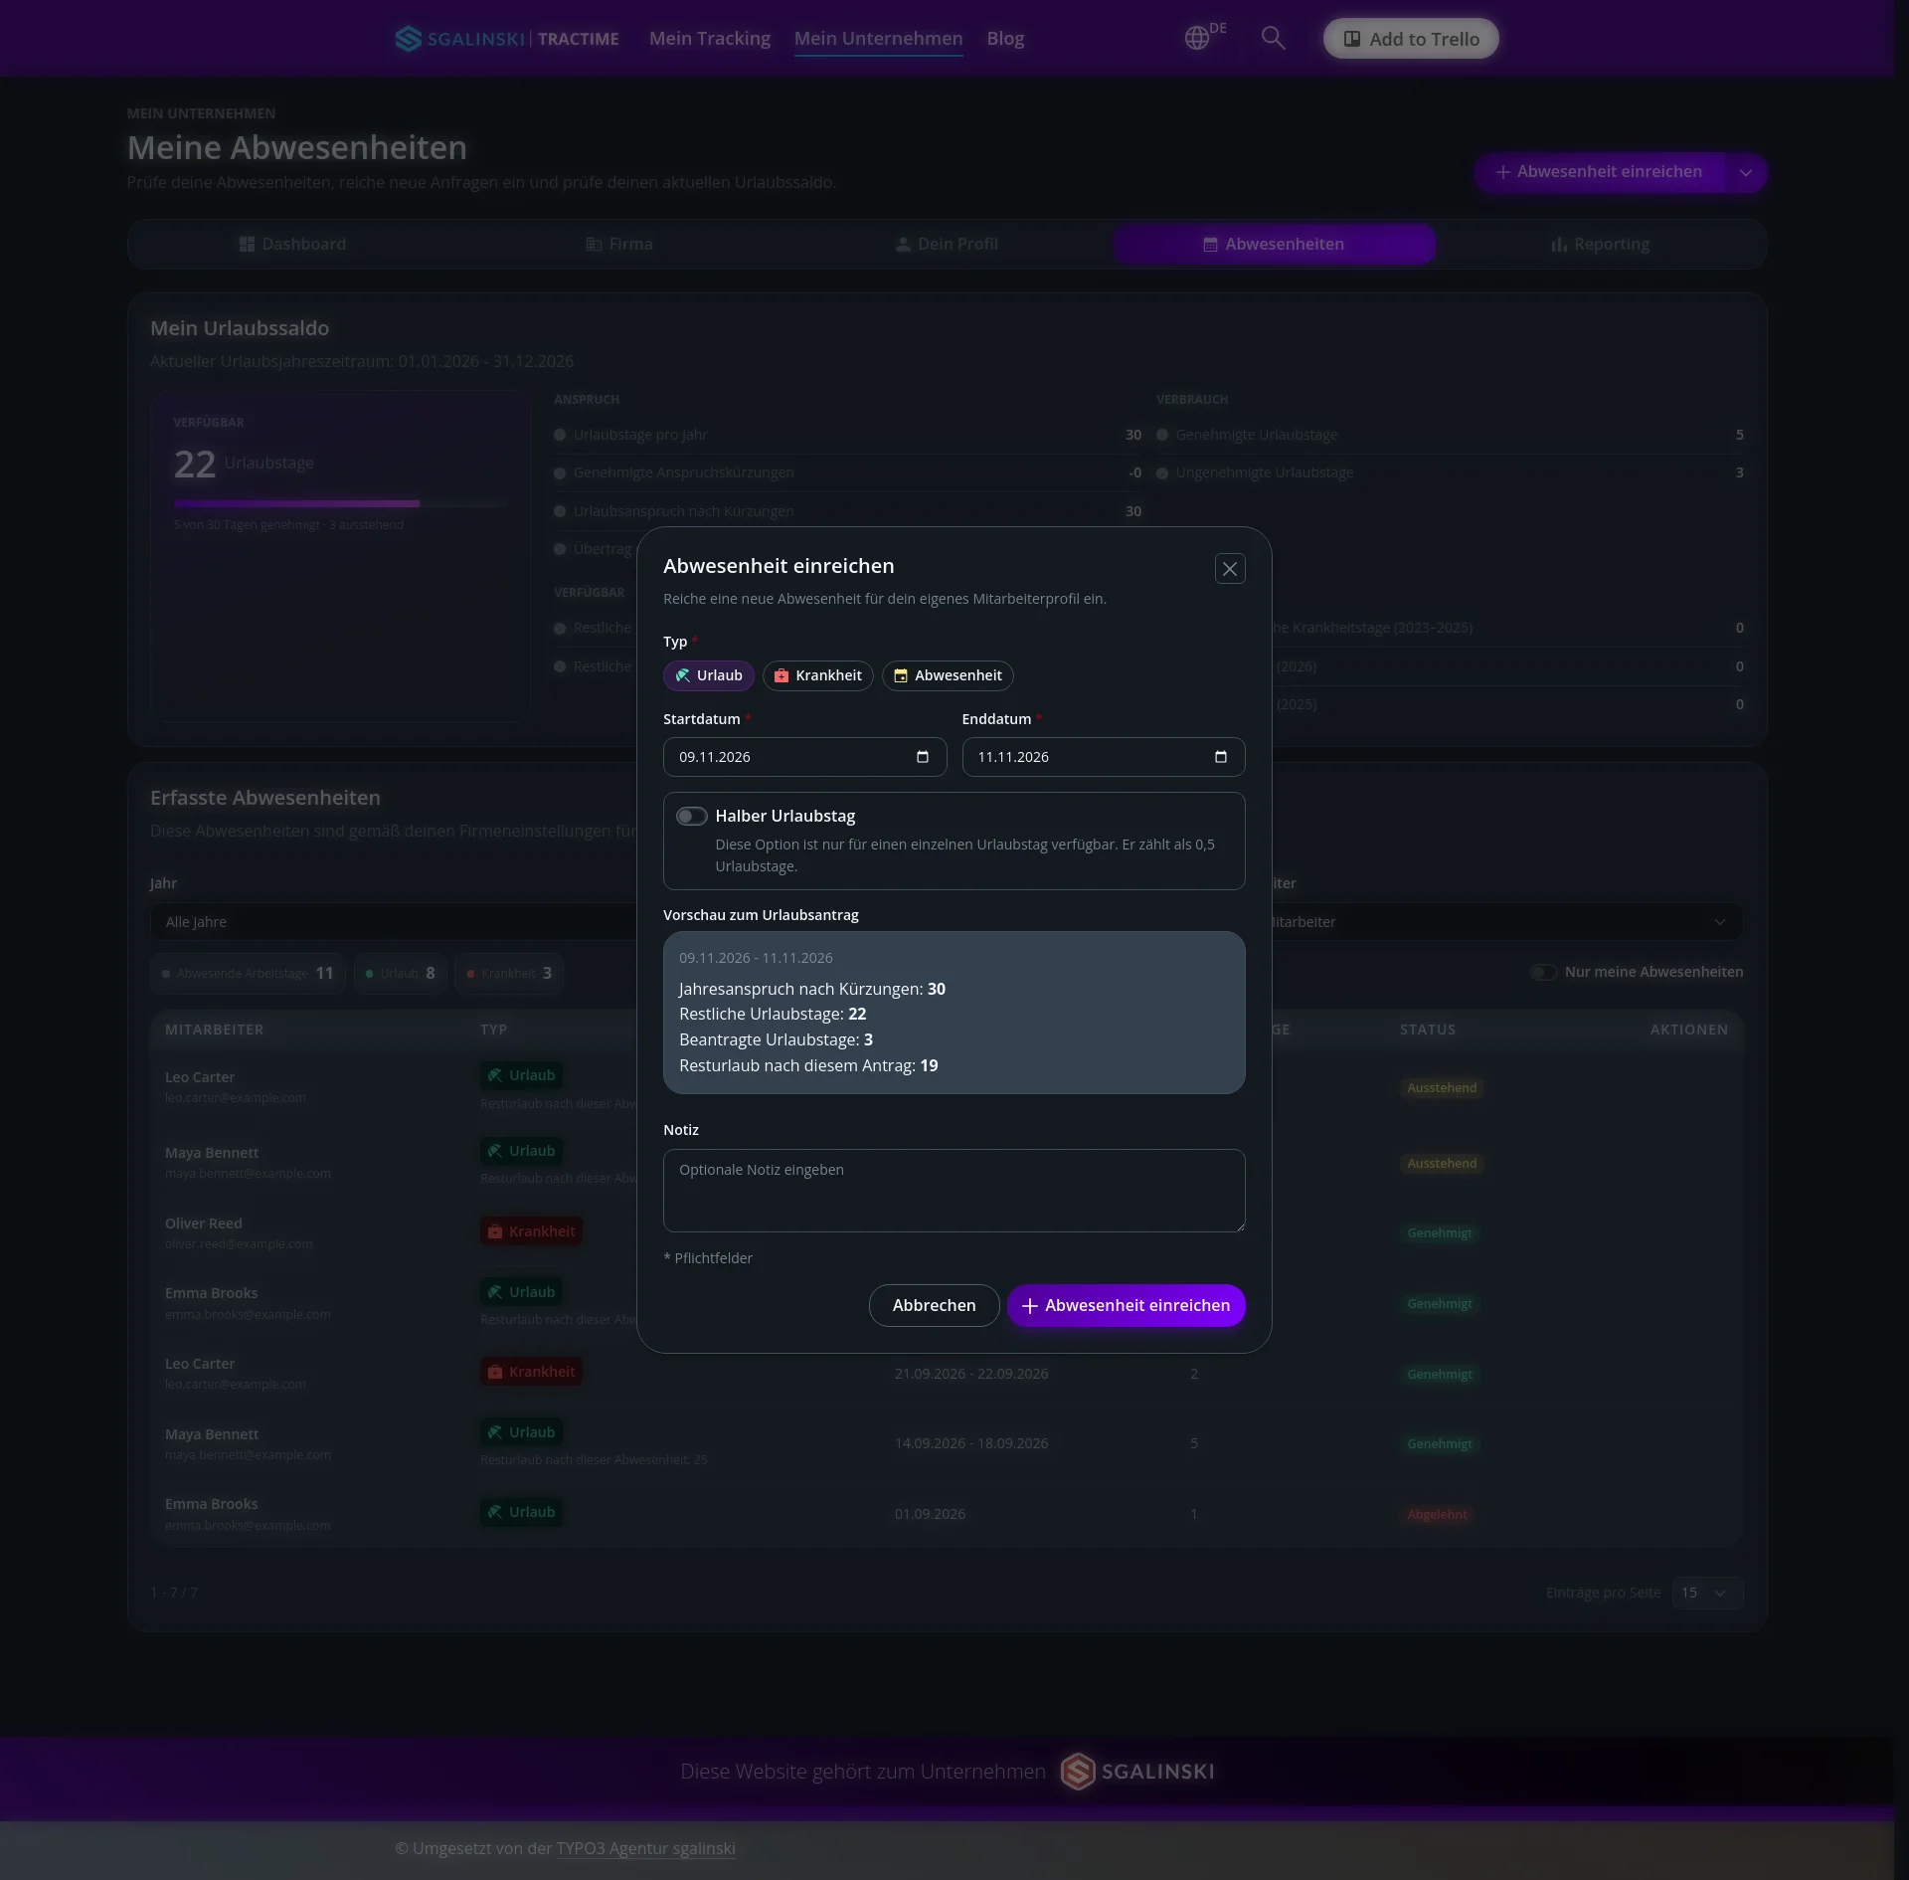Screen dimensions: 1909x1880
Task: Enable the Halber Urlaubstag switch
Action: pos(692,817)
